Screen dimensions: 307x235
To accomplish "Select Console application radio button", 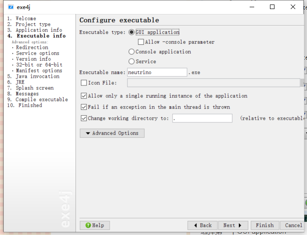I will point(132,52).
